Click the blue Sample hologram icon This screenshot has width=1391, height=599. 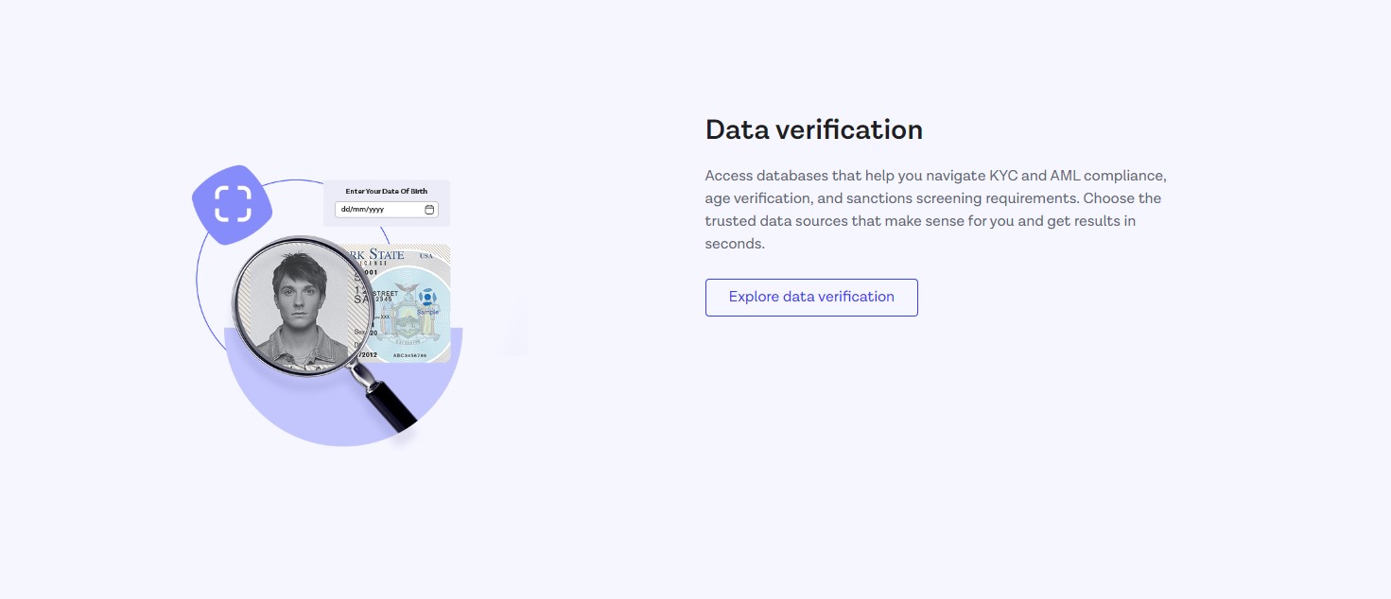click(x=426, y=296)
